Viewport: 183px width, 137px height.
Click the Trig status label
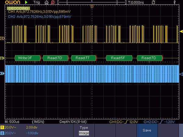click(x=36, y=2)
